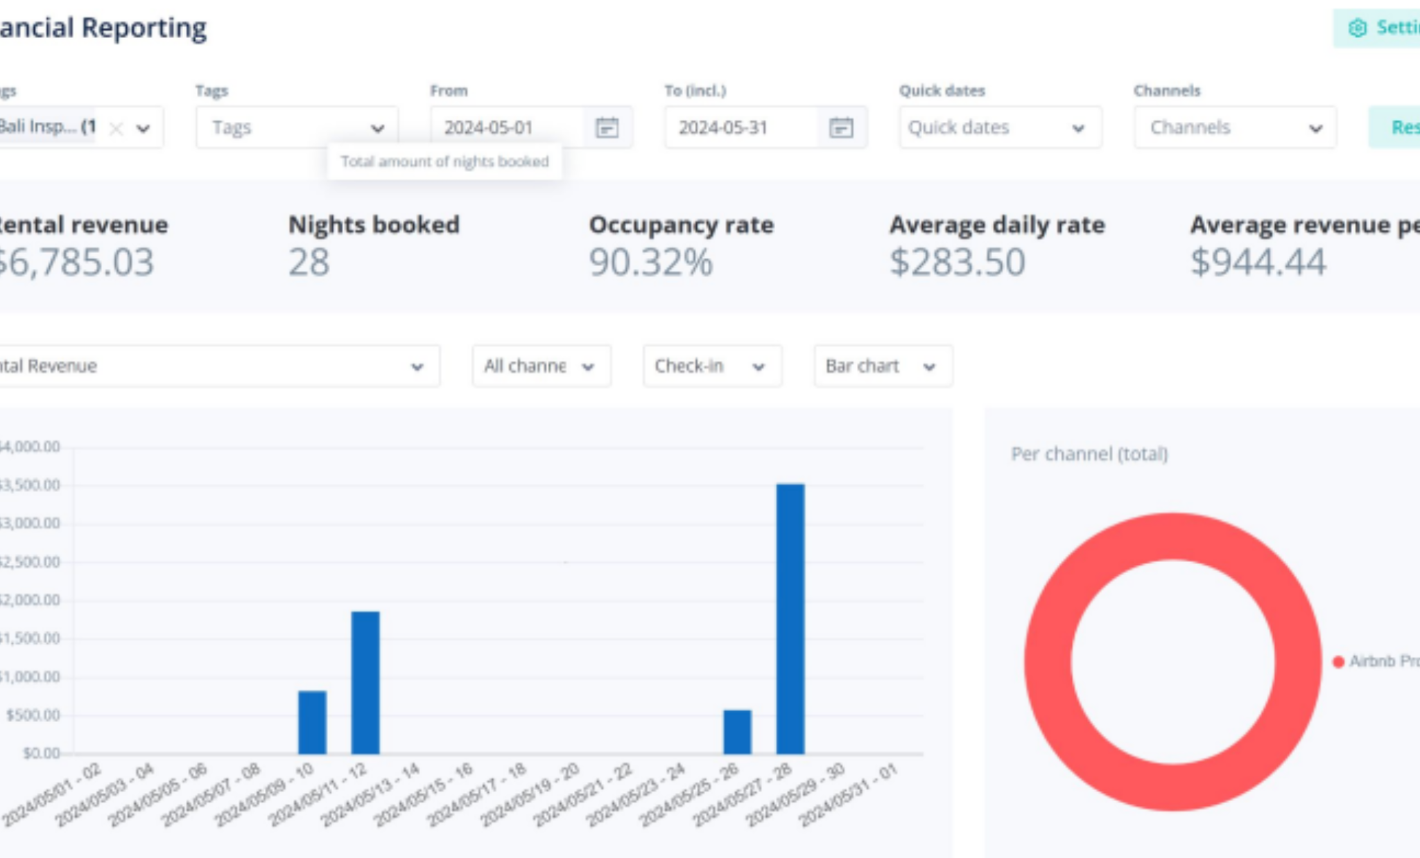Click the 90.32% occupancy value
The height and width of the screenshot is (858, 1420).
[x=650, y=262]
